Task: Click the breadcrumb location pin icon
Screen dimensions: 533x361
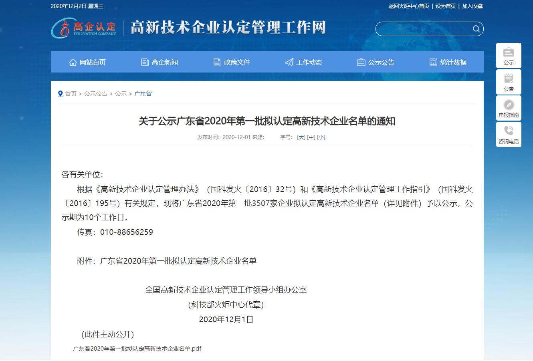Action: (61, 94)
